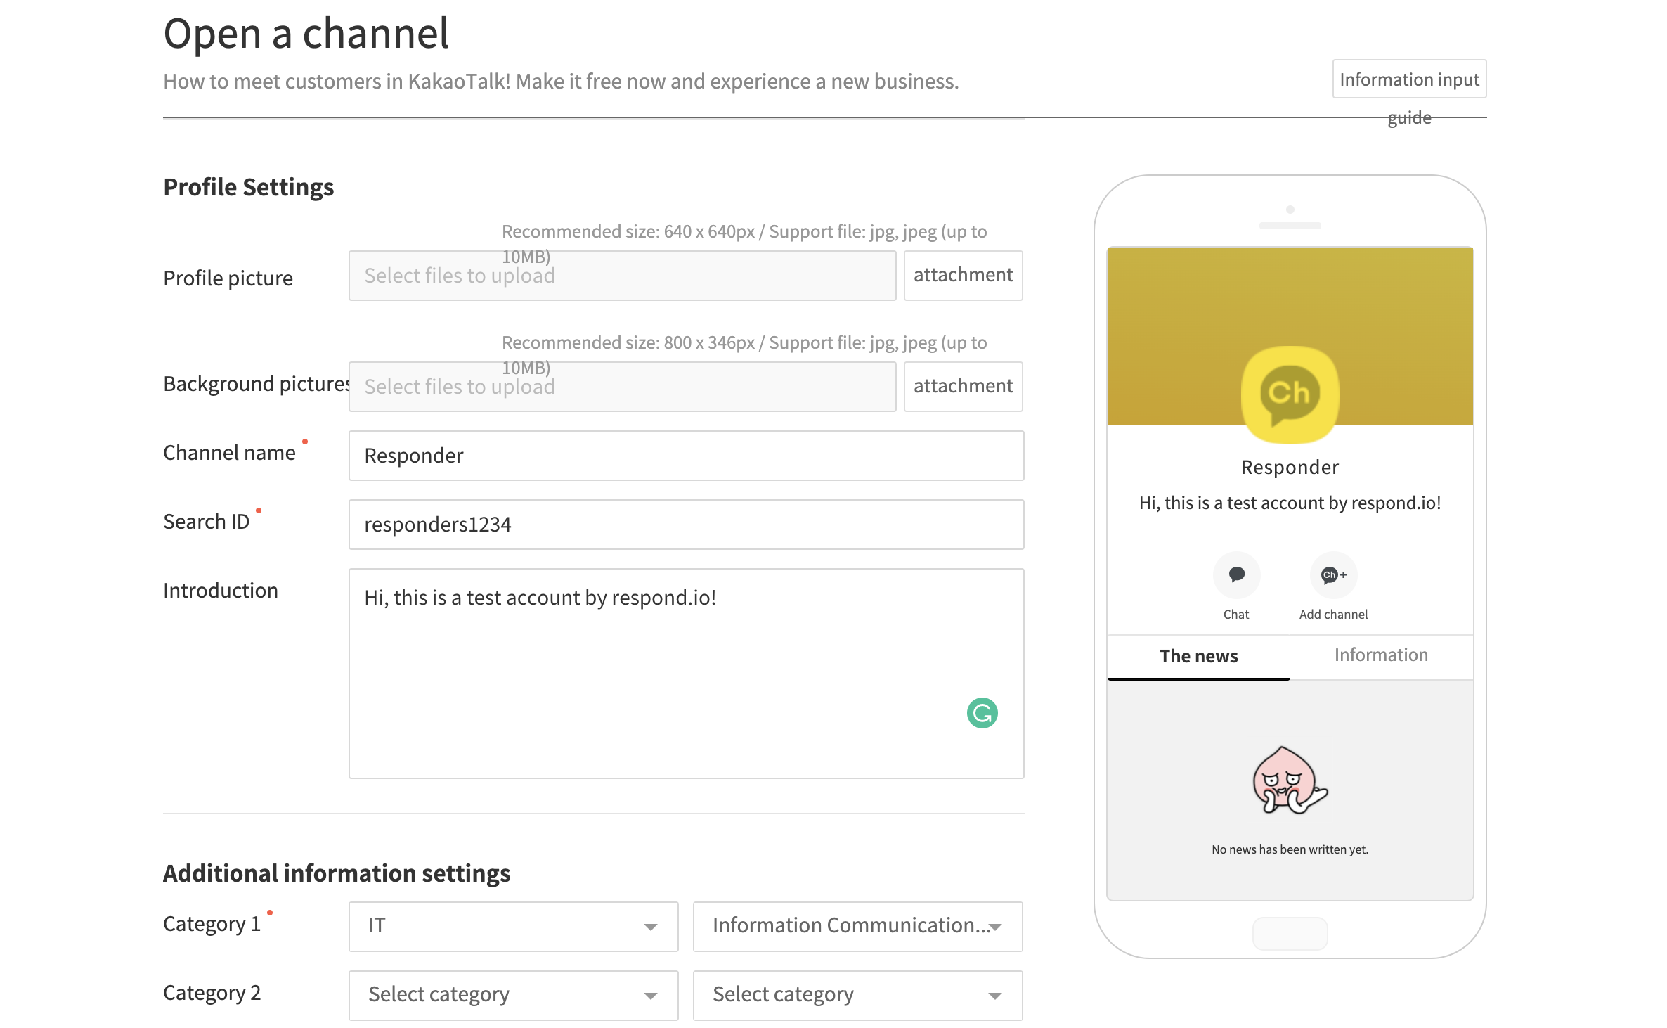Viewport: 1667px width, 1028px height.
Task: Expand the Category 1 primary dropdown
Action: (x=511, y=925)
